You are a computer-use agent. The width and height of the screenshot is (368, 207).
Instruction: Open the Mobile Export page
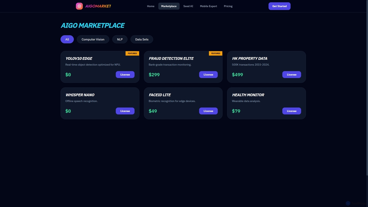208,6
